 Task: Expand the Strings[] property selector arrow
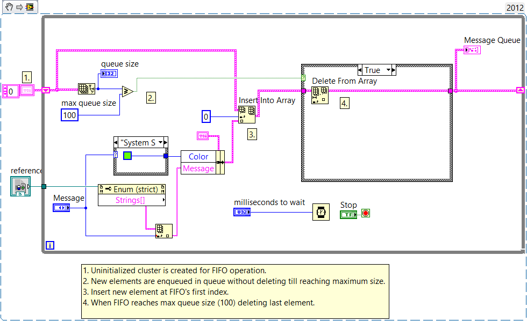click(163, 200)
